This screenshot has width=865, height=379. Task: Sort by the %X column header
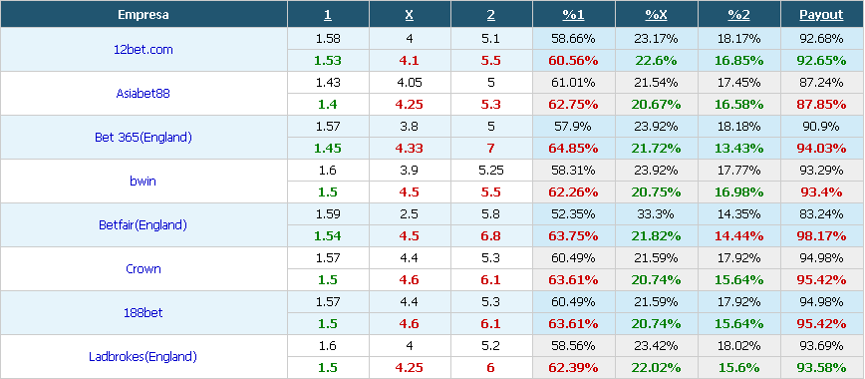(656, 15)
